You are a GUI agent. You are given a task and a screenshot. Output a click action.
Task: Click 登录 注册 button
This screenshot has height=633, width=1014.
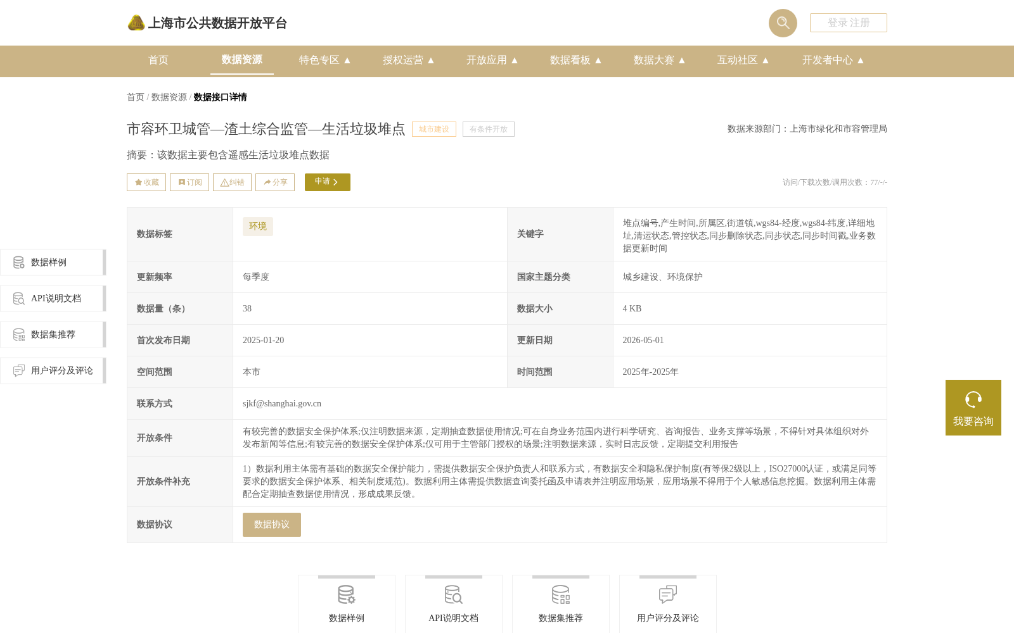(x=849, y=23)
